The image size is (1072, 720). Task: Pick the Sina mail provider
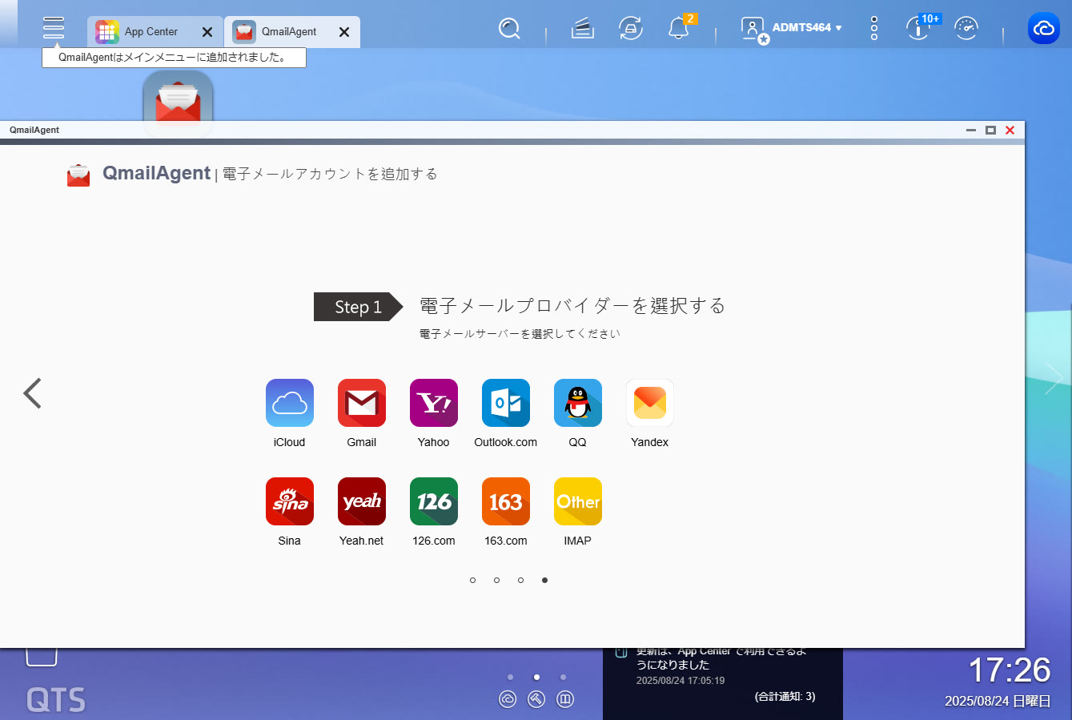(x=289, y=501)
